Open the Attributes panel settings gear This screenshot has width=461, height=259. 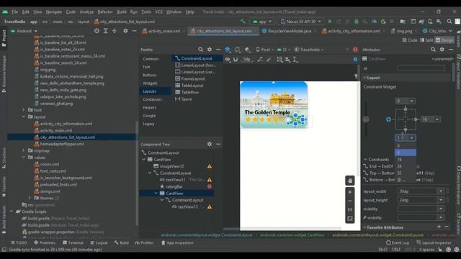pos(442,50)
